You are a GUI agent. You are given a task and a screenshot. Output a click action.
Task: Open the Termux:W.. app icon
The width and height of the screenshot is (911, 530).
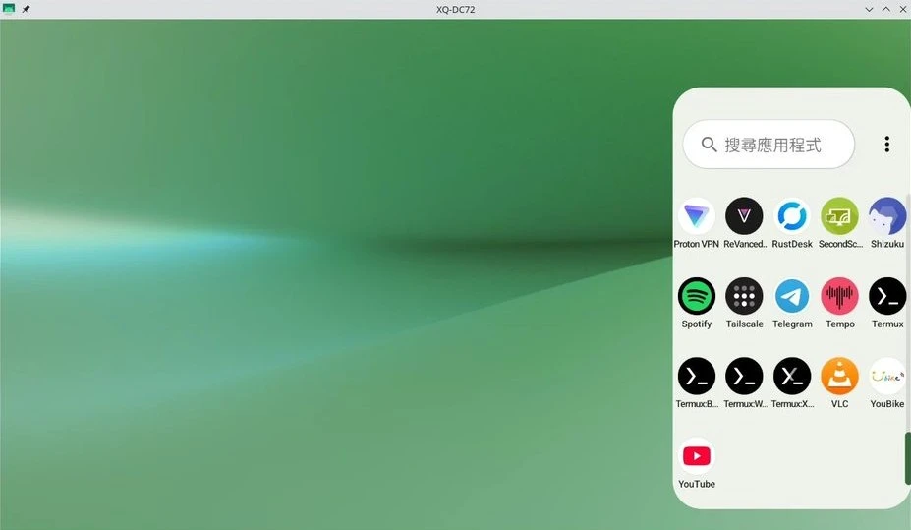tap(744, 377)
